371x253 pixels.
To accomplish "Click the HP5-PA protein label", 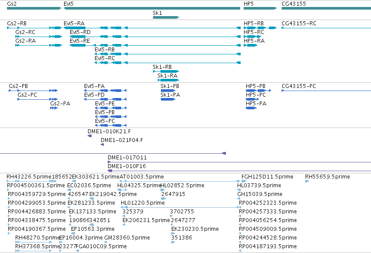I will (x=256, y=104).
